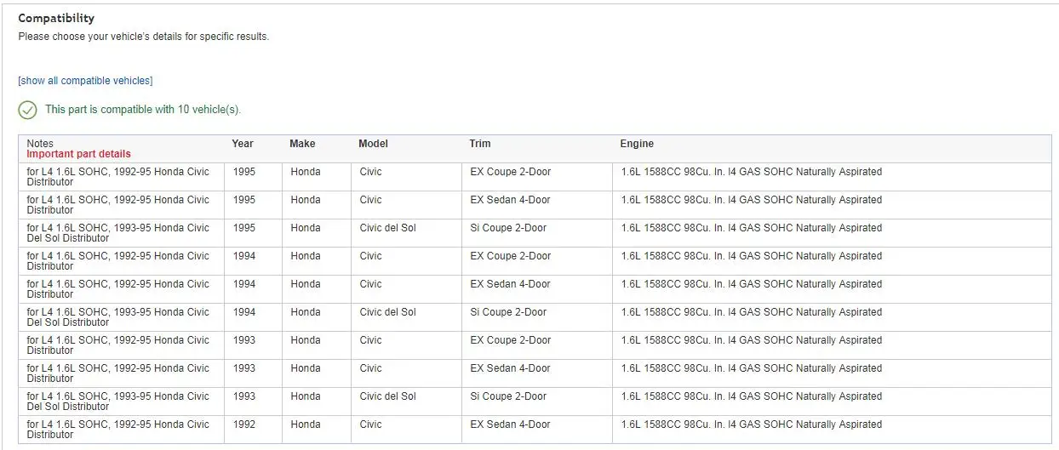Screen dimensions: 1059x450
Task: Click the Notes column header
Action: coord(40,144)
